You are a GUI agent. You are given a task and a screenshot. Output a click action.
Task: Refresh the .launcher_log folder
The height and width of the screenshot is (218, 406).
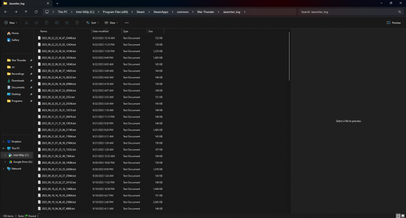[x=36, y=12]
